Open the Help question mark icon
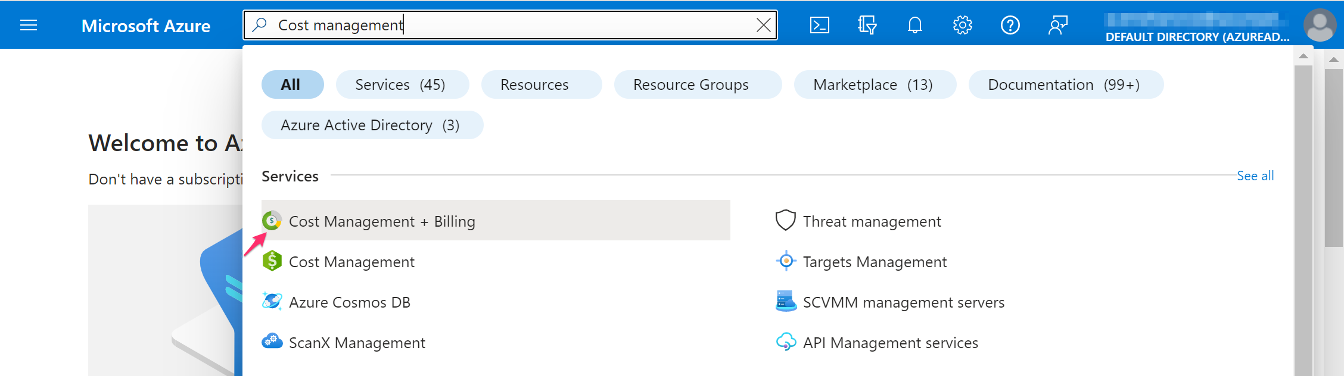 click(x=1010, y=25)
